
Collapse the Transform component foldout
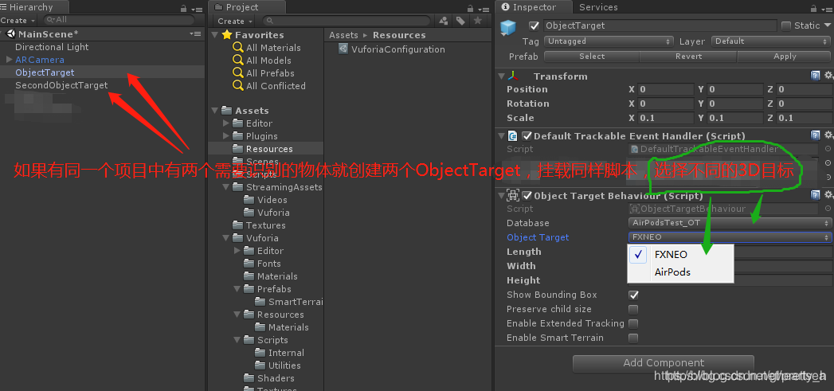pos(502,76)
